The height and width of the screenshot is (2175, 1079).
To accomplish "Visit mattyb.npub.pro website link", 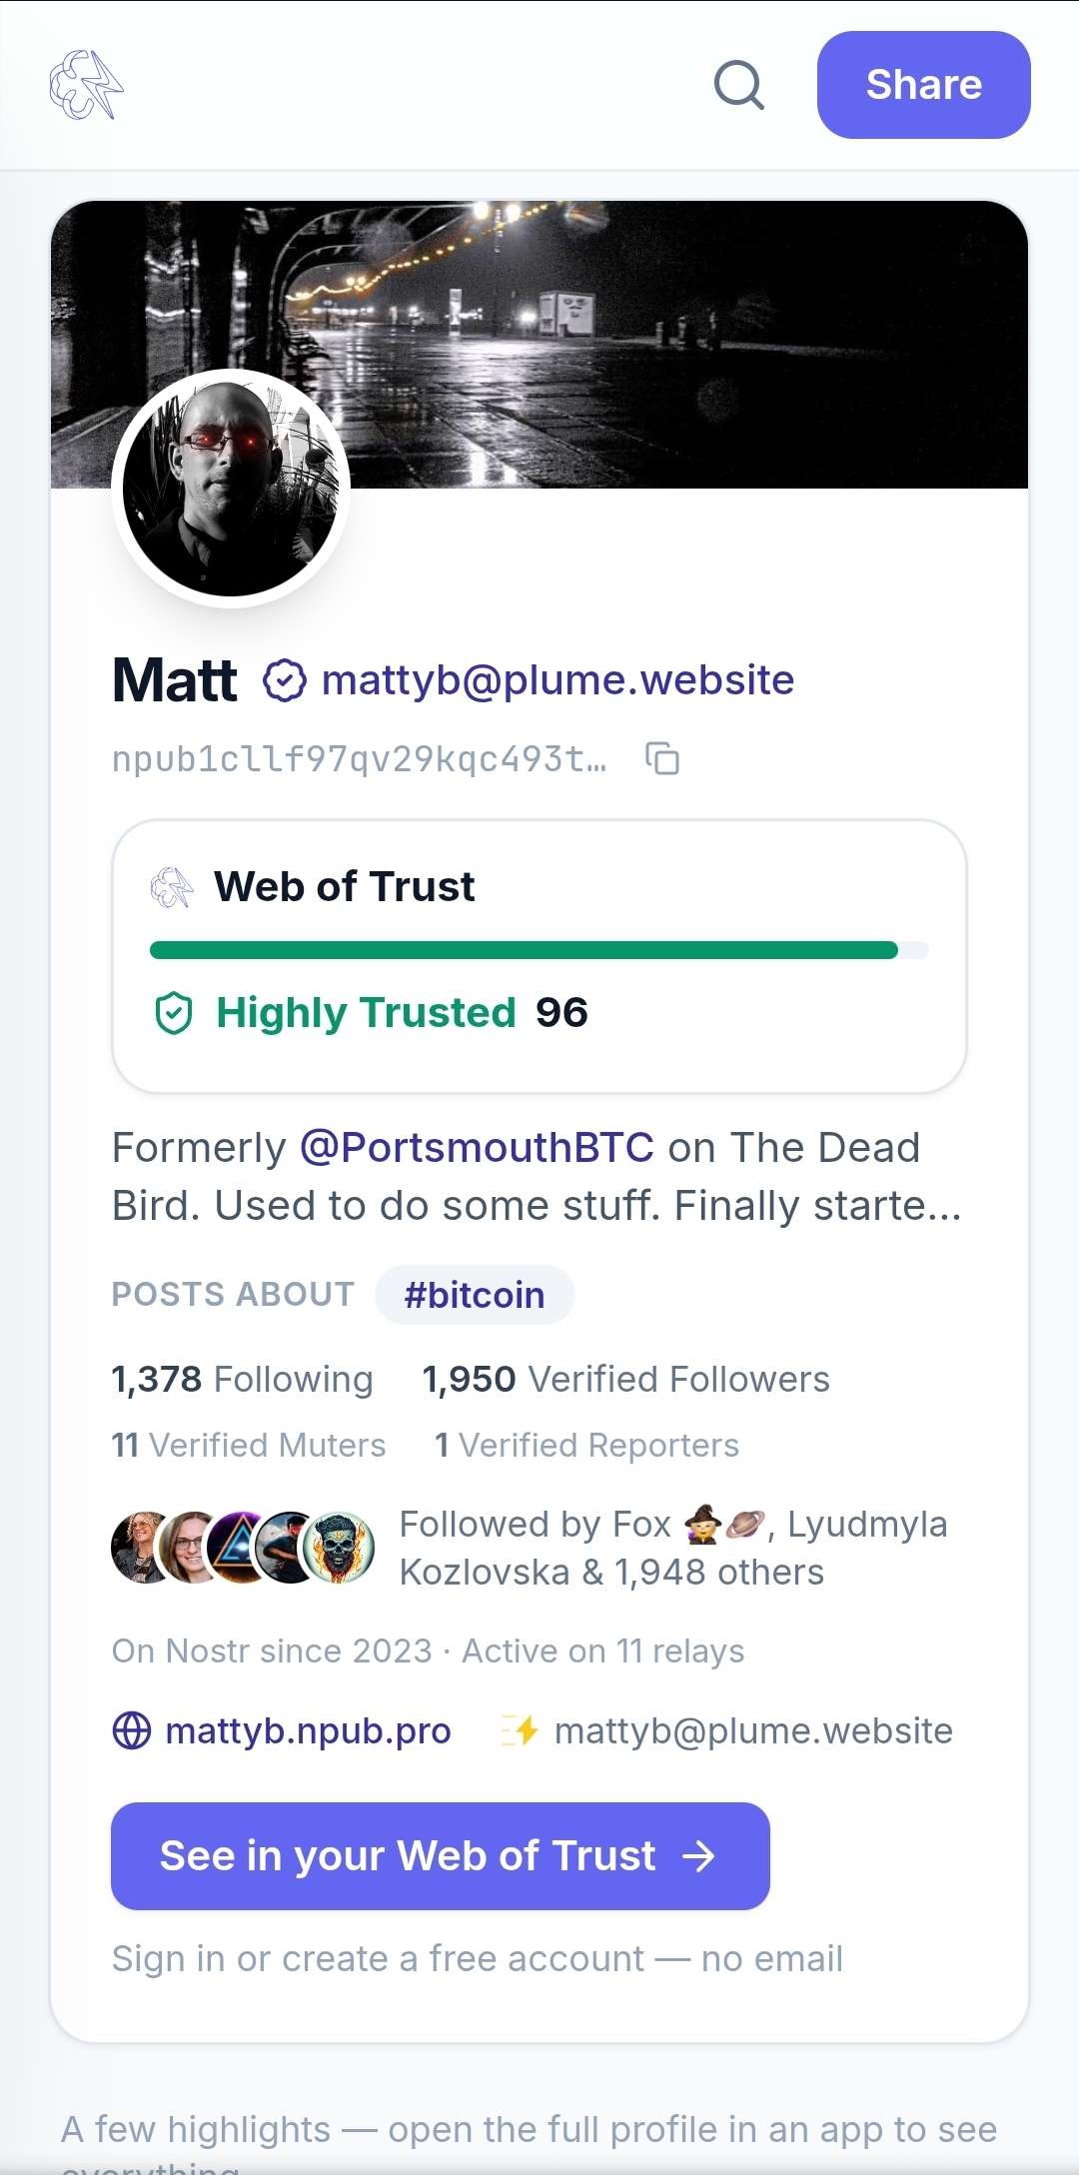I will click(x=308, y=1730).
